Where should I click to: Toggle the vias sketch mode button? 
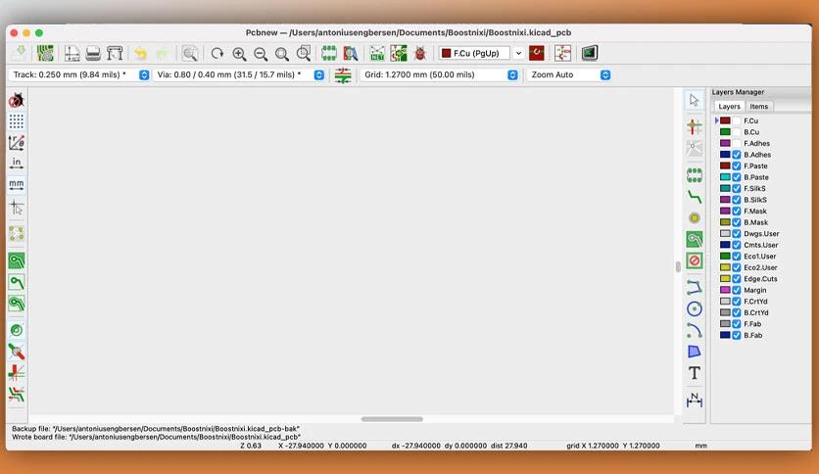coord(17,352)
